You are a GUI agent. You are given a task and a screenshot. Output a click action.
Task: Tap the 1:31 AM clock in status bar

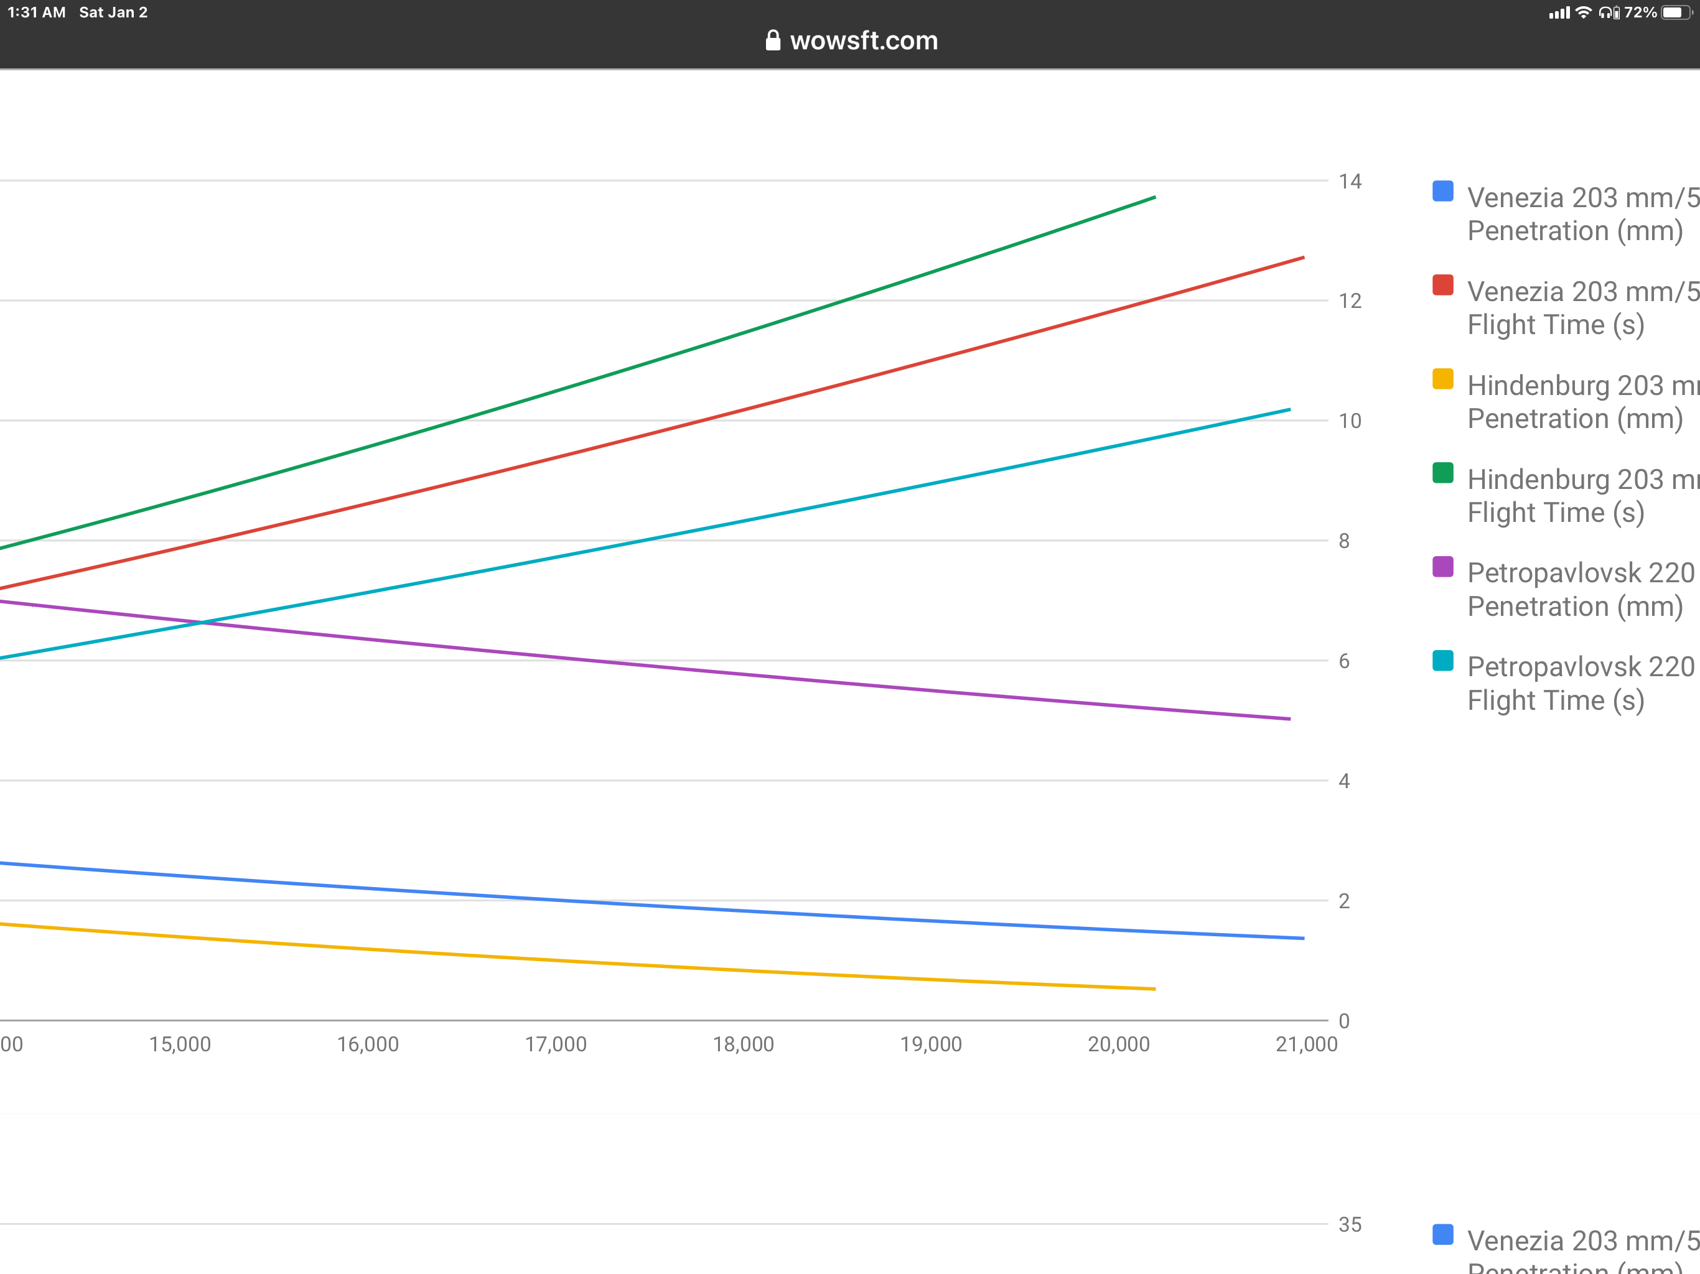pyautogui.click(x=36, y=12)
